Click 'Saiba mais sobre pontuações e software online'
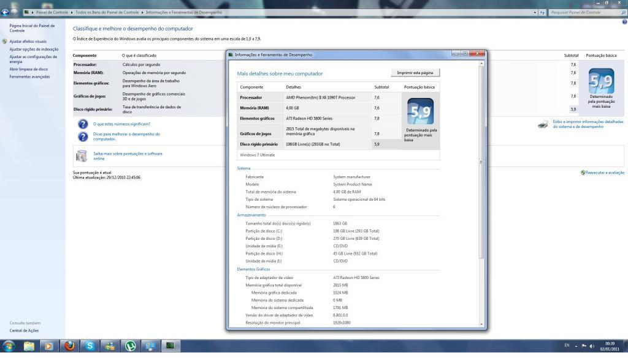This screenshot has width=628, height=358. 128,156
